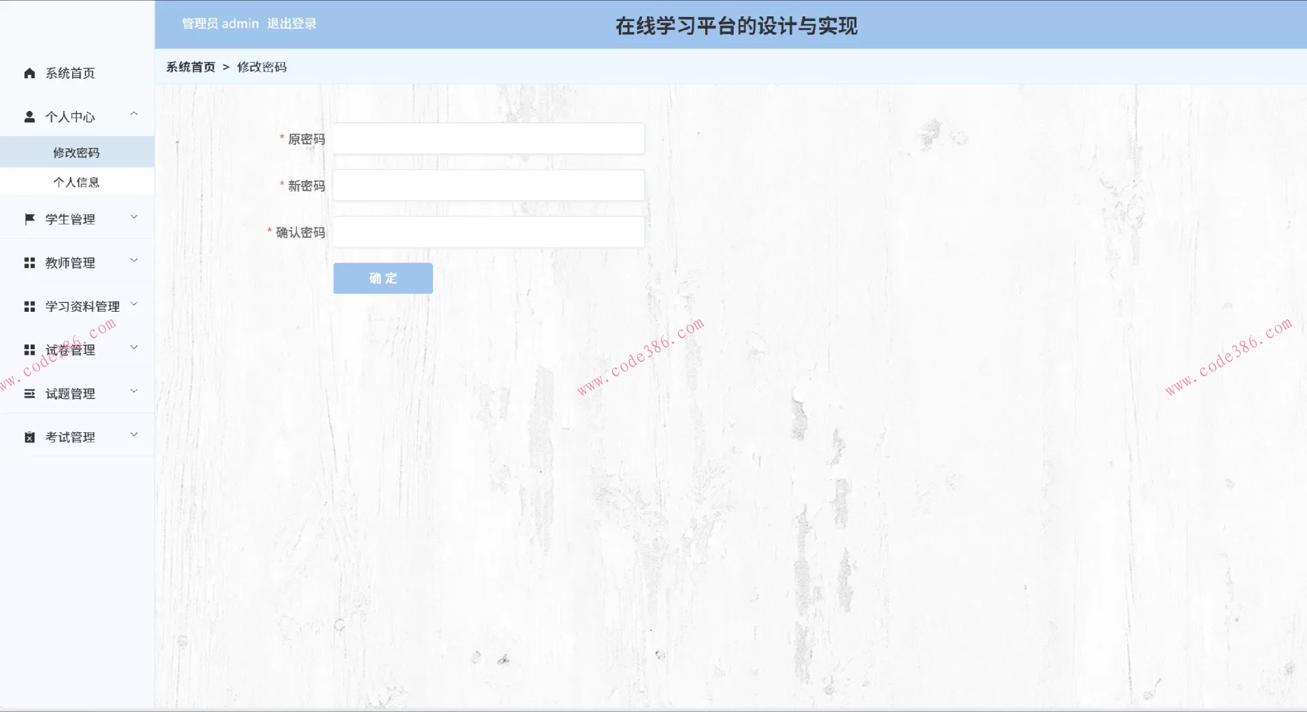Expand the 学生管理 menu chevron
The height and width of the screenshot is (712, 1307).
coord(134,216)
